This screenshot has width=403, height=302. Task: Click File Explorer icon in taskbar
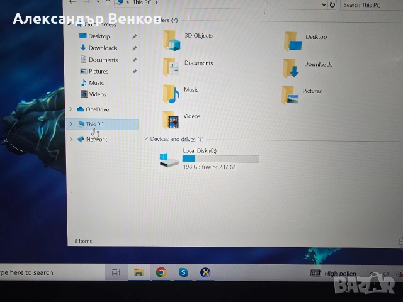(x=139, y=272)
